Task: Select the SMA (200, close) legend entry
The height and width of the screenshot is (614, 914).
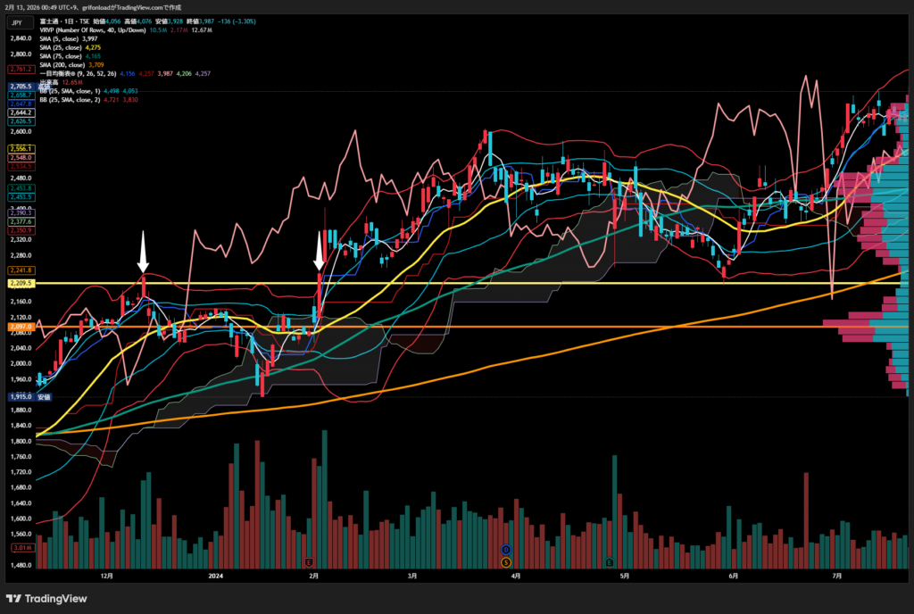Action: click(64, 65)
